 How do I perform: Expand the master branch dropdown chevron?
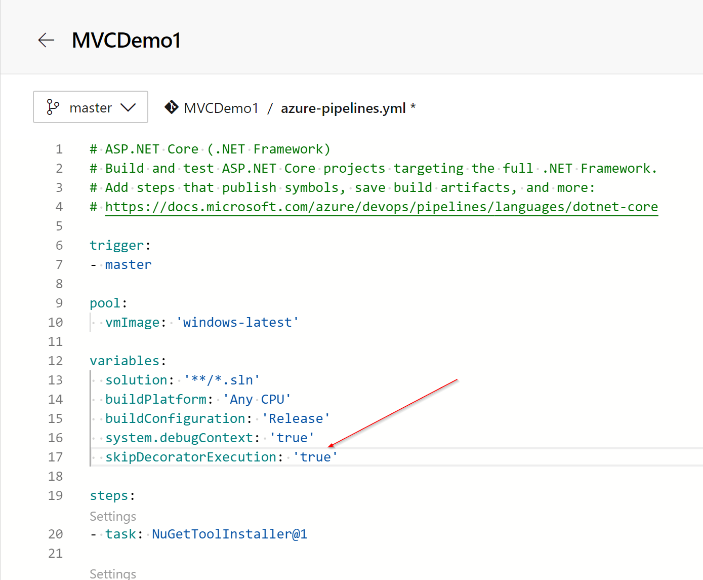click(x=128, y=107)
